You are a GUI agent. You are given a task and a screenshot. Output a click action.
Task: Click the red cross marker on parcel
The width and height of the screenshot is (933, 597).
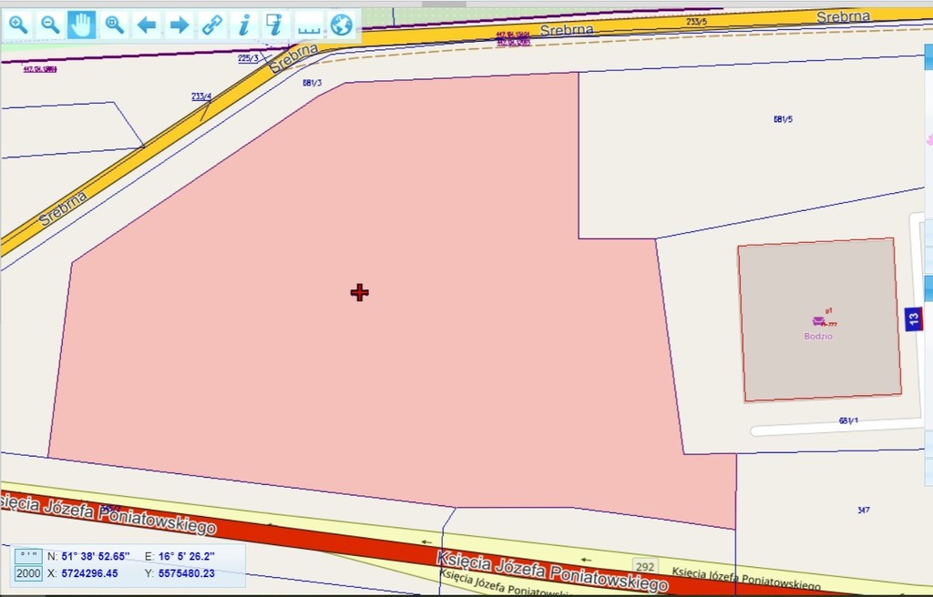(359, 292)
